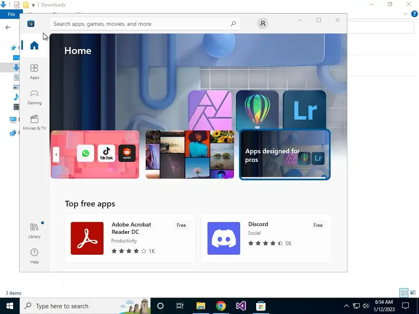Focus the Search apps, games, movies field
Viewport: 419px width, 314px height.
click(x=144, y=24)
